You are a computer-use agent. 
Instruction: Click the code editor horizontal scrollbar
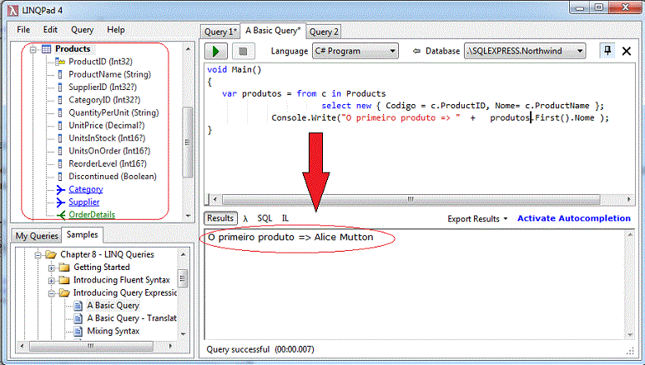411,200
